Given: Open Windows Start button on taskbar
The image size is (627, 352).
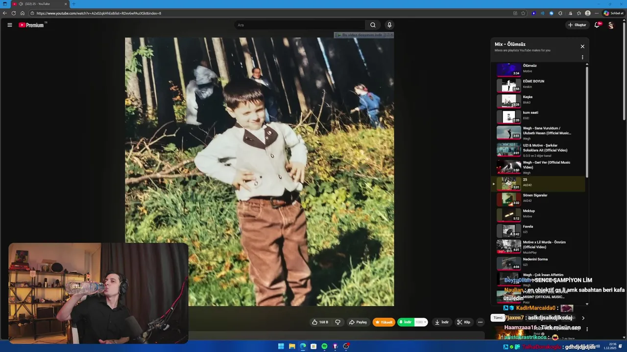Looking at the screenshot, I should click(x=281, y=346).
